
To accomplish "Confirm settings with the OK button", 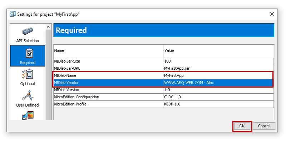I will pos(242,126).
